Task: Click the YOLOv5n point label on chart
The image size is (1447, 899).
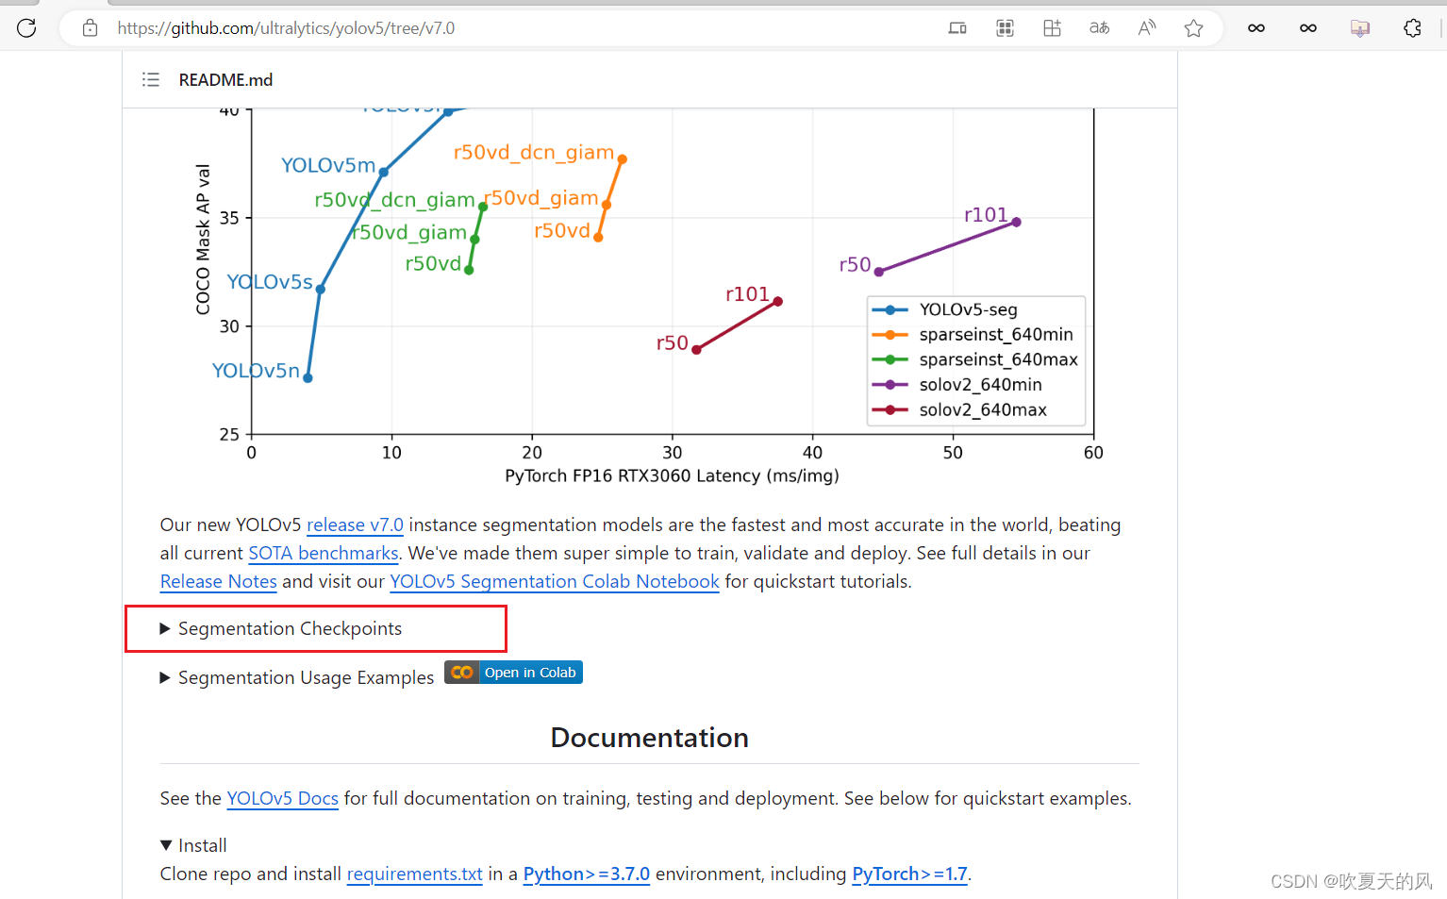Action: pyautogui.click(x=256, y=371)
